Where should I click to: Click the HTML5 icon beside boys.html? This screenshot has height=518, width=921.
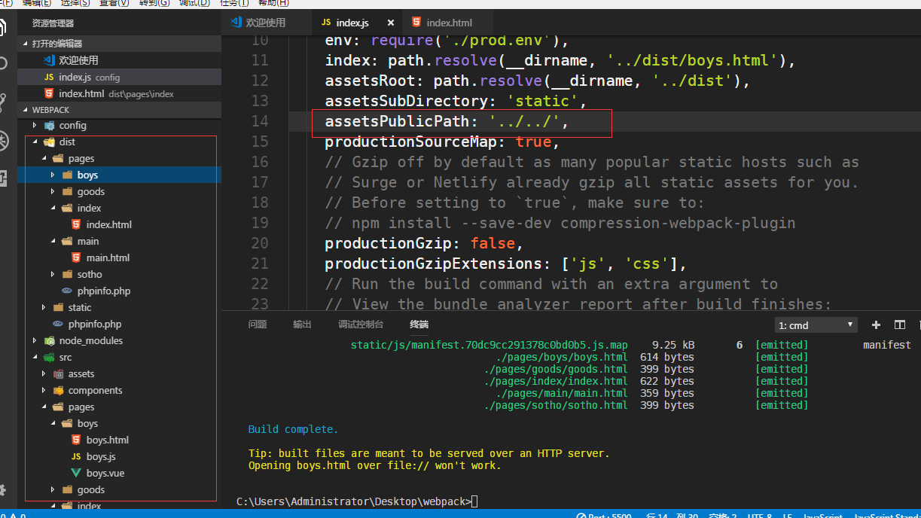(x=76, y=440)
